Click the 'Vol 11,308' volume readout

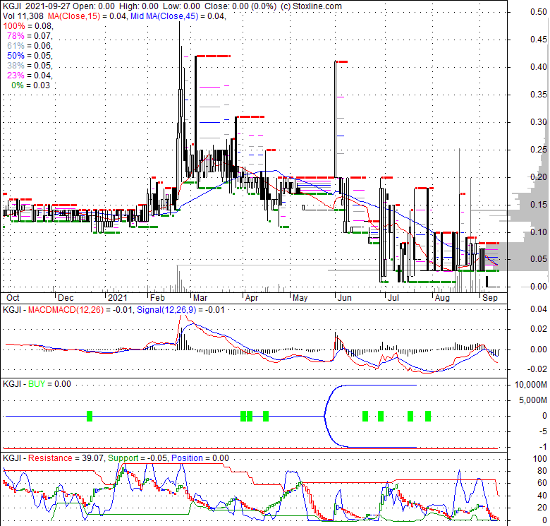tap(23, 16)
